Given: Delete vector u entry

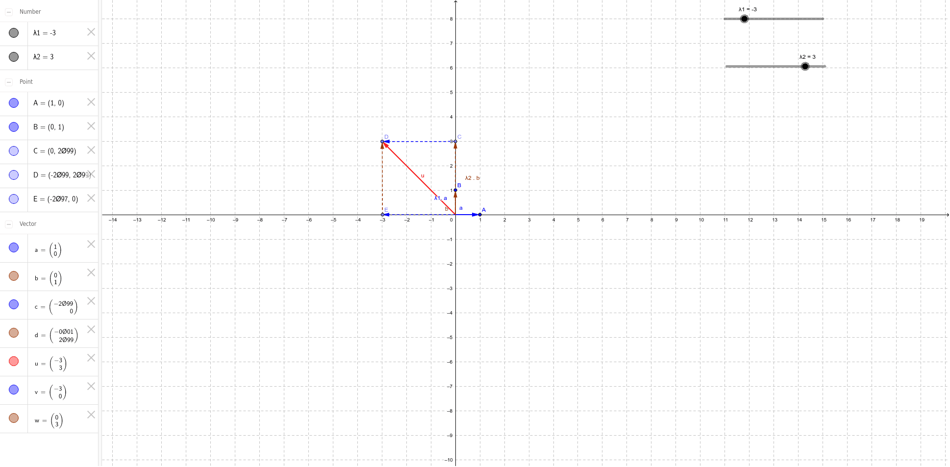Looking at the screenshot, I should pos(91,358).
